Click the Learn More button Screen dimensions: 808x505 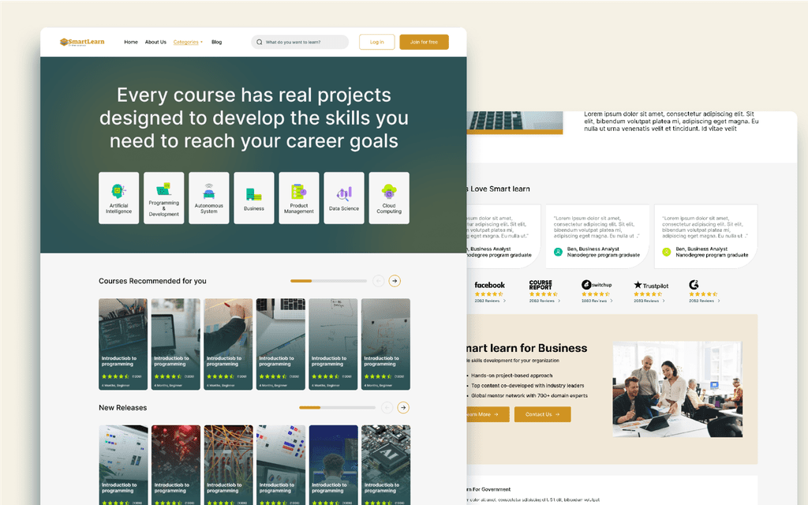[x=486, y=414]
